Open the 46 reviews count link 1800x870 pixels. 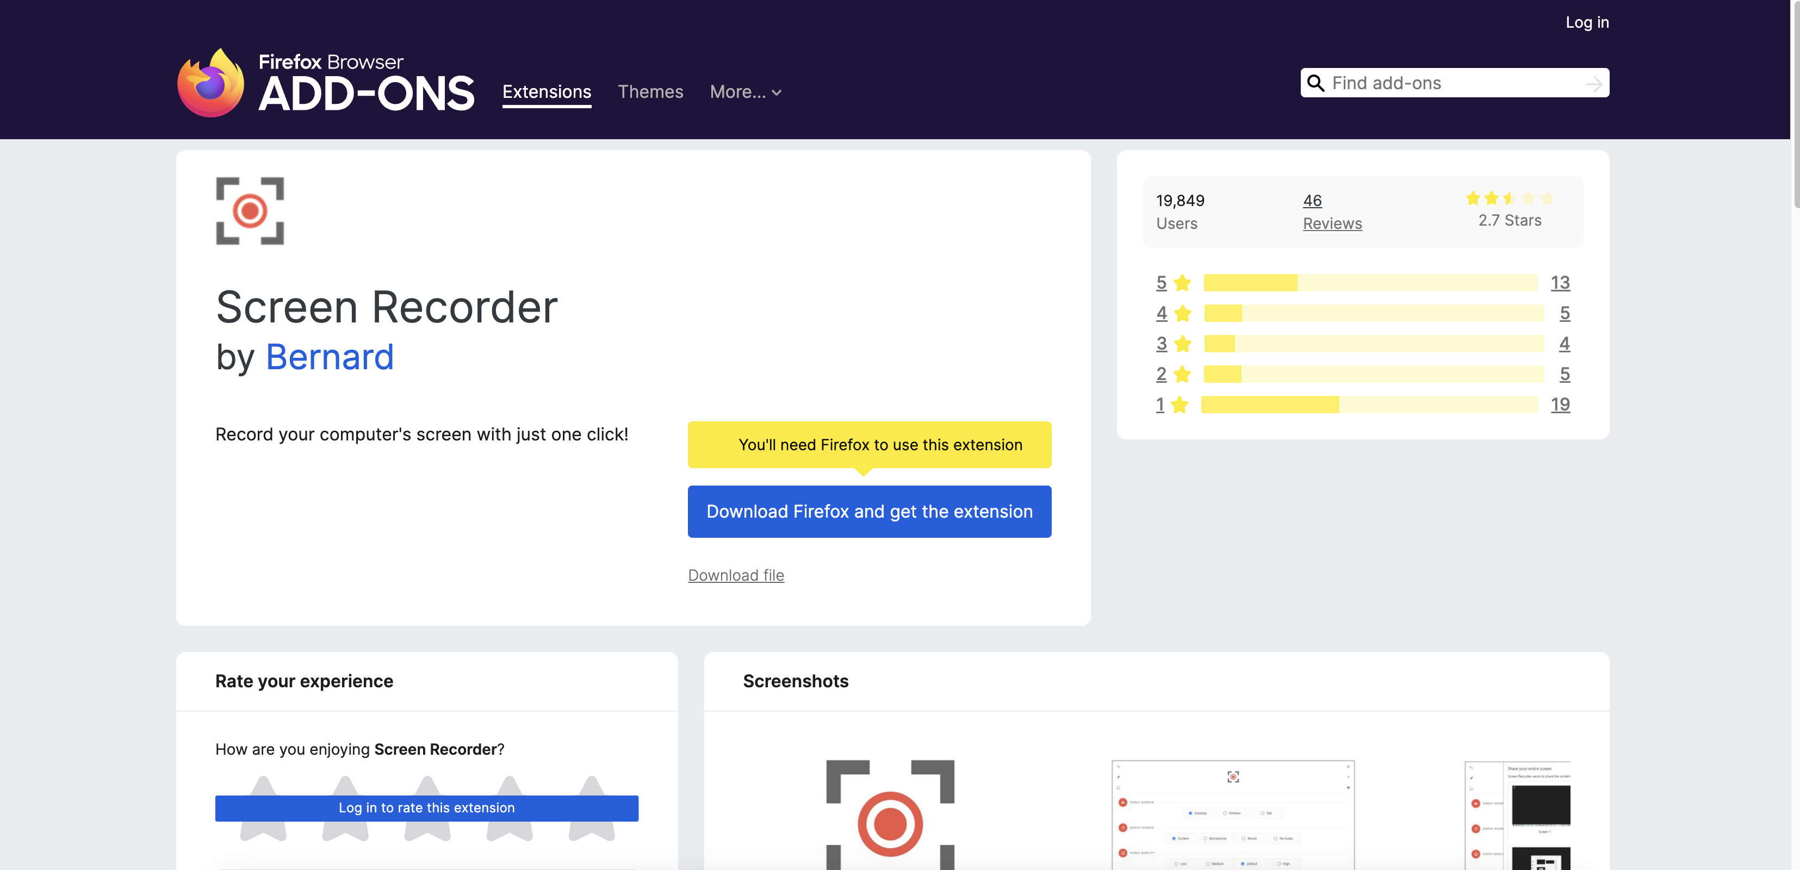click(x=1312, y=201)
